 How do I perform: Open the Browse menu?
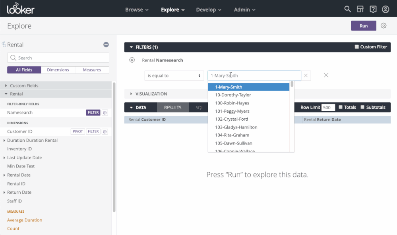click(137, 10)
